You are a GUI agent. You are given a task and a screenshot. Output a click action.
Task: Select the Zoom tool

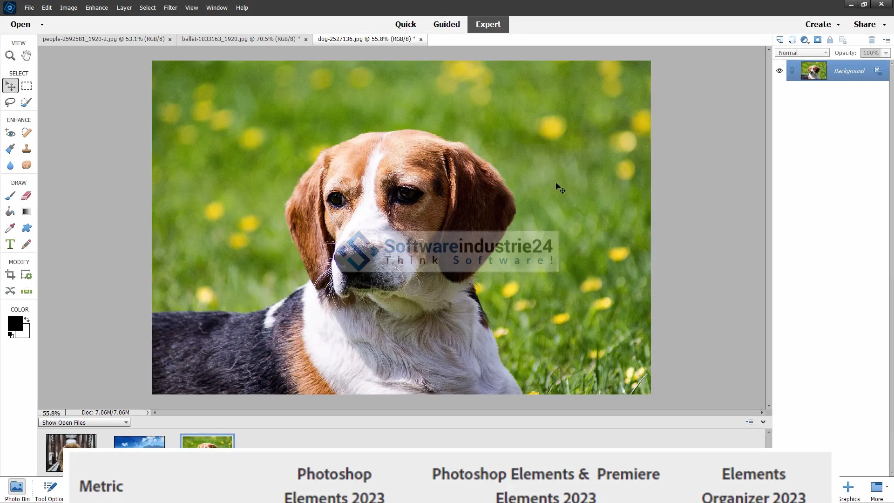[x=10, y=56]
